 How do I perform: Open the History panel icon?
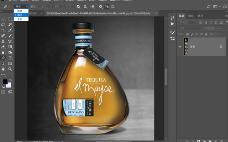coord(172,18)
